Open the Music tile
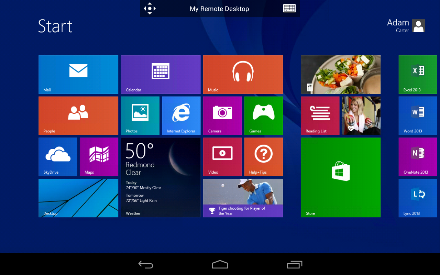440x275 pixels. (243, 74)
